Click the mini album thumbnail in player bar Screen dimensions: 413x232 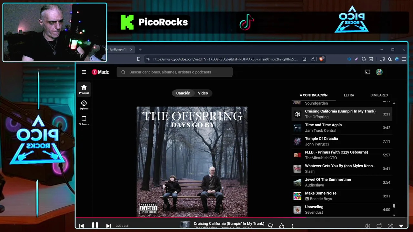[x=185, y=225]
